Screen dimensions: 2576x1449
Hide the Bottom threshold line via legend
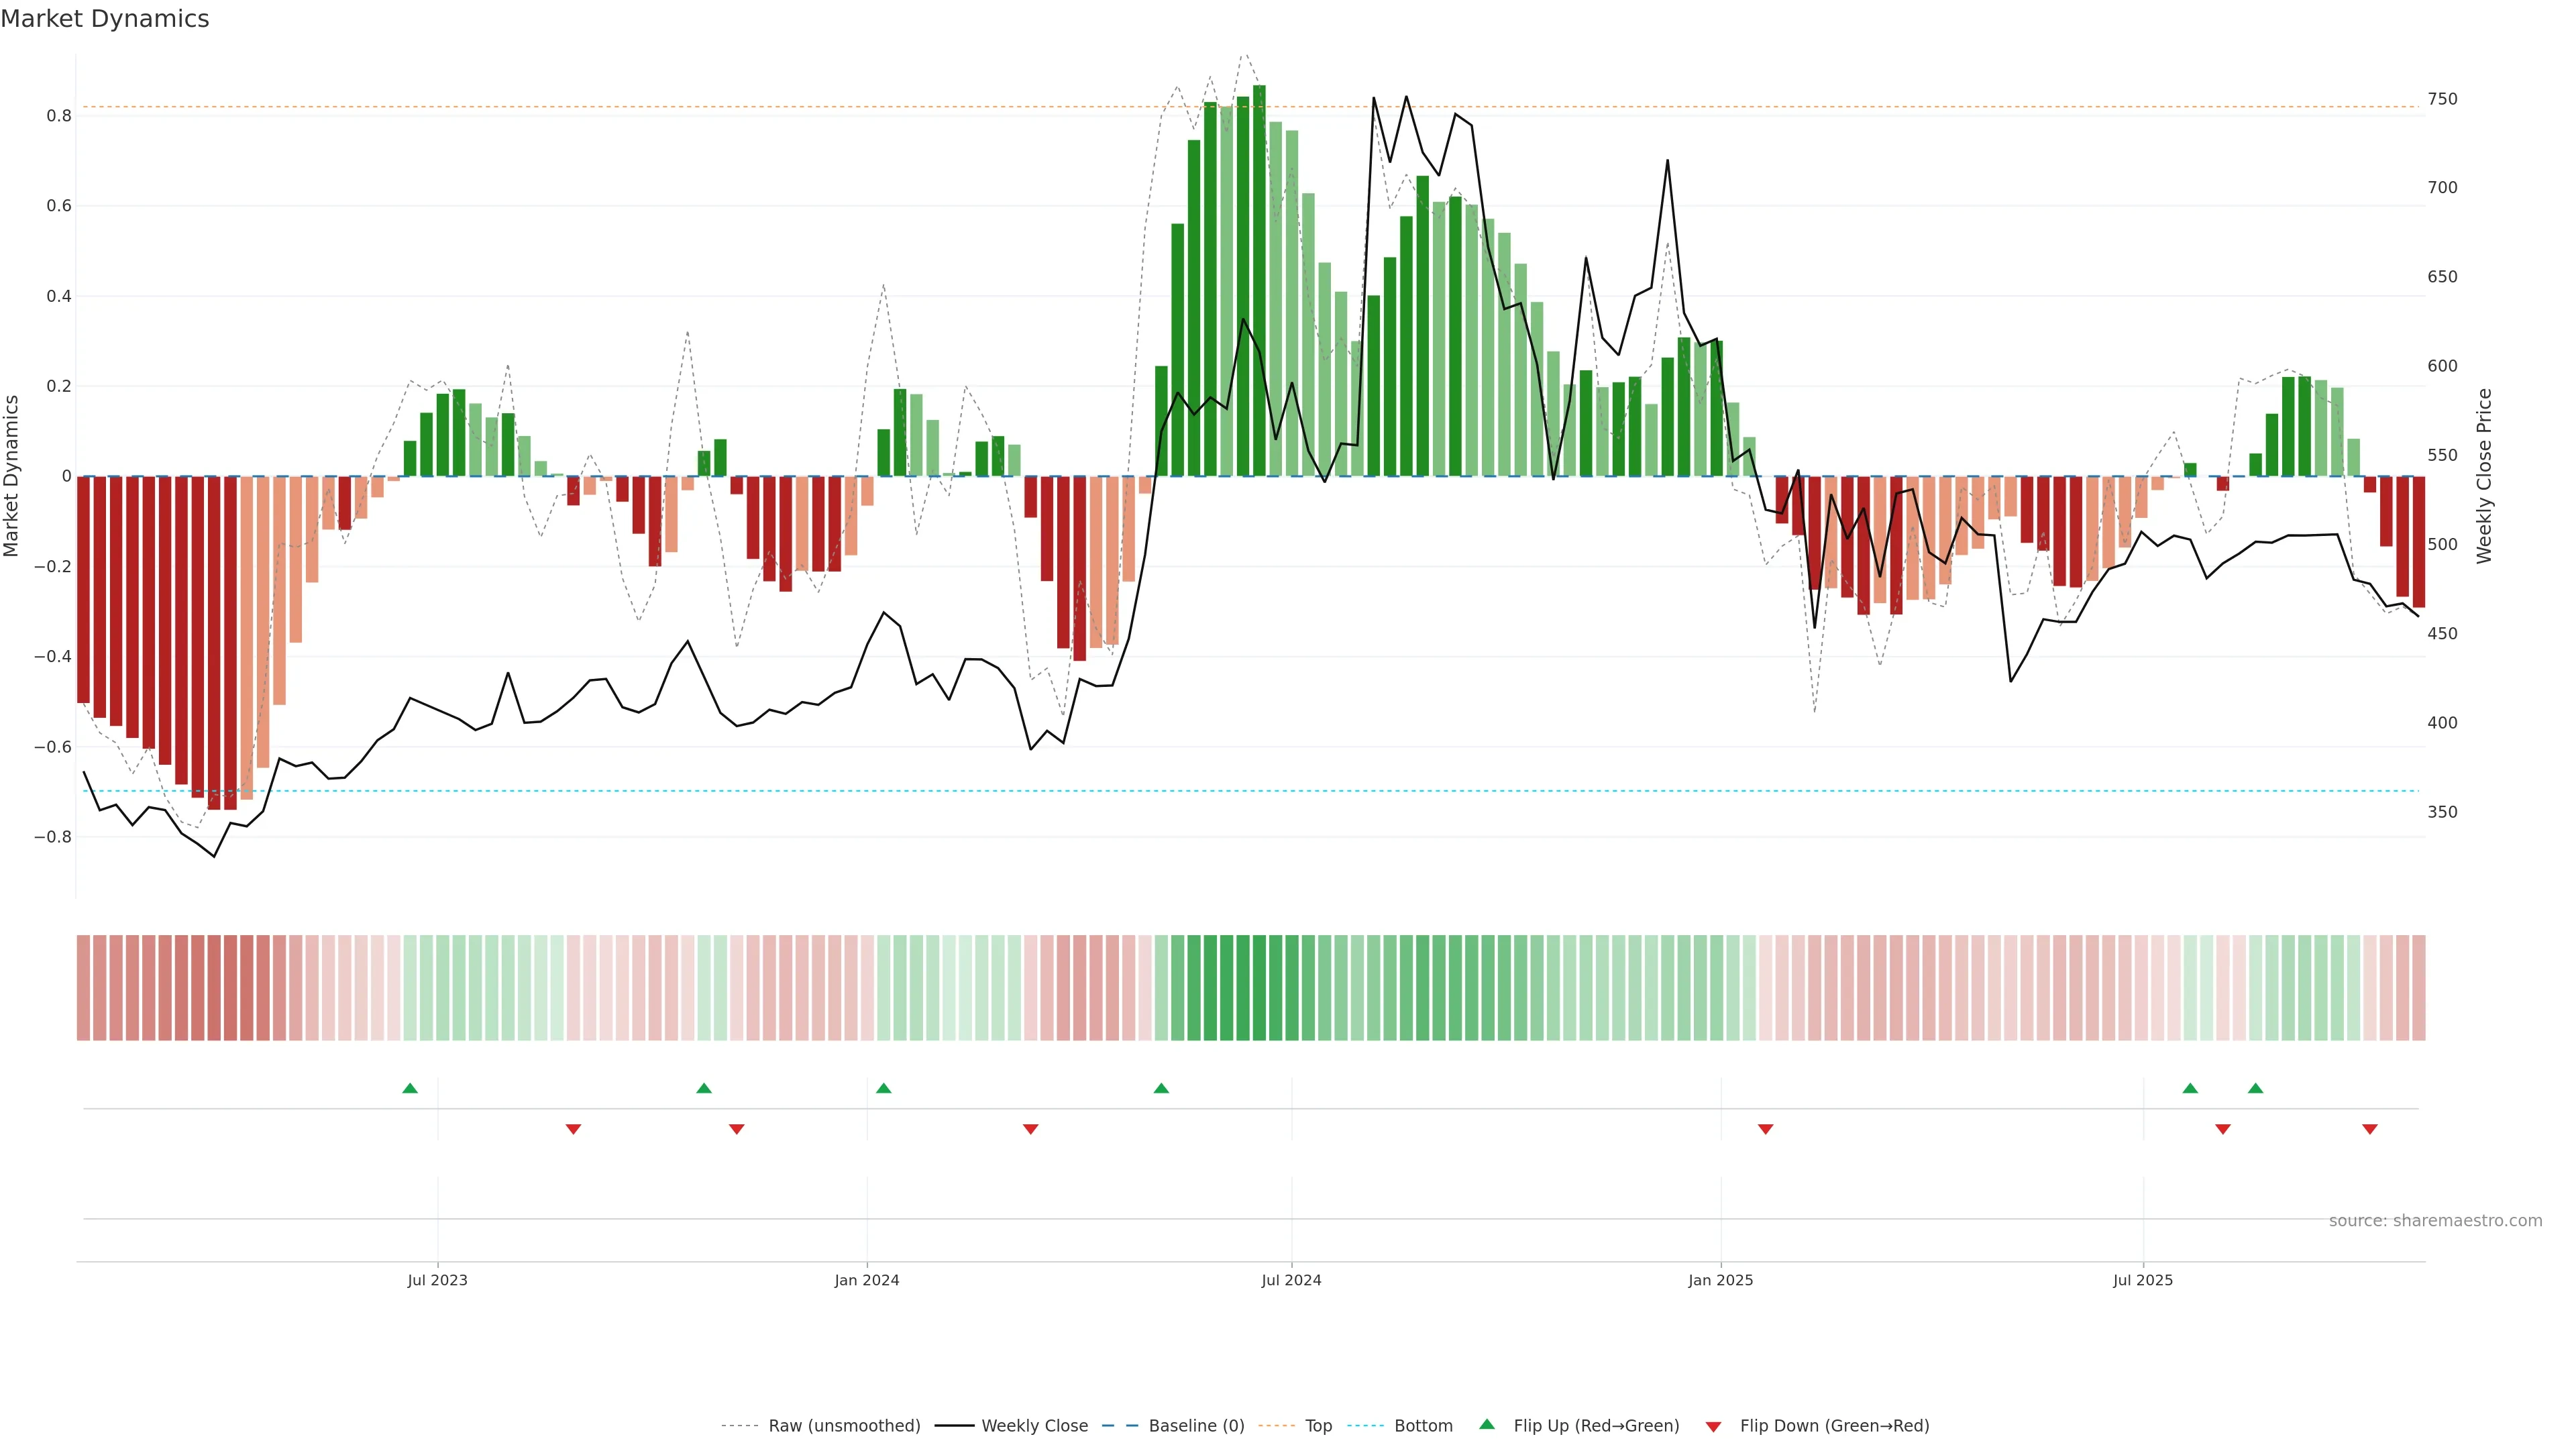pyautogui.click(x=1423, y=1425)
